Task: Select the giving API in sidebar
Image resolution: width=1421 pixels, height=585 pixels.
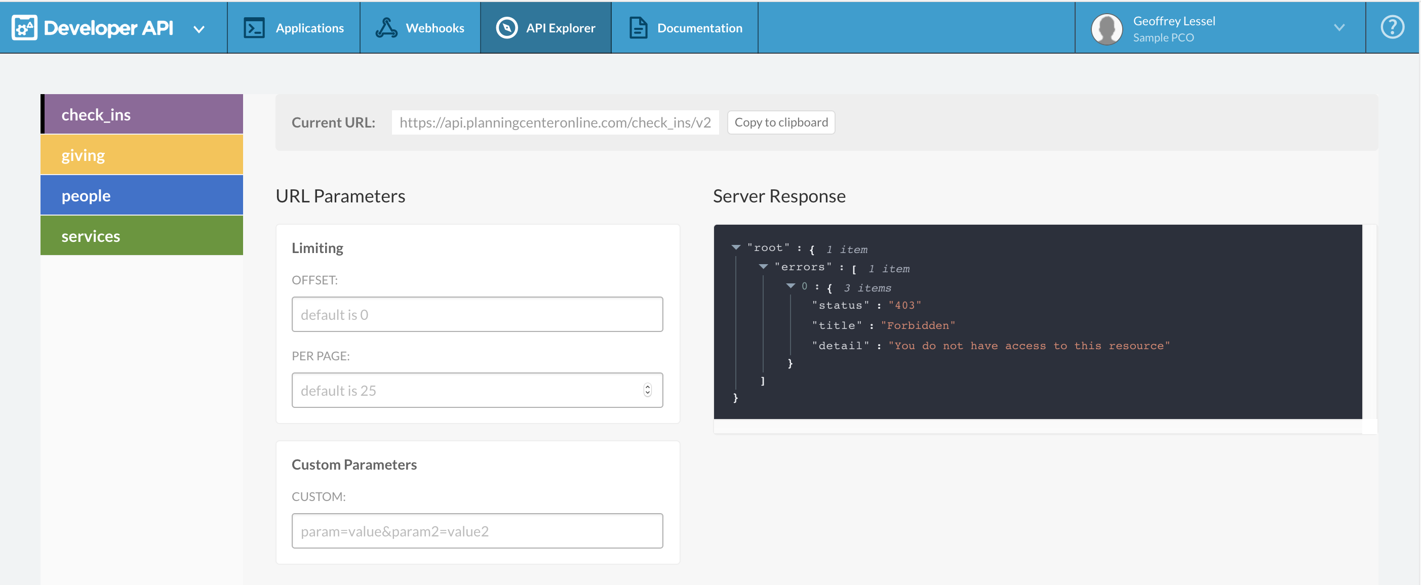Action: pyautogui.click(x=142, y=155)
